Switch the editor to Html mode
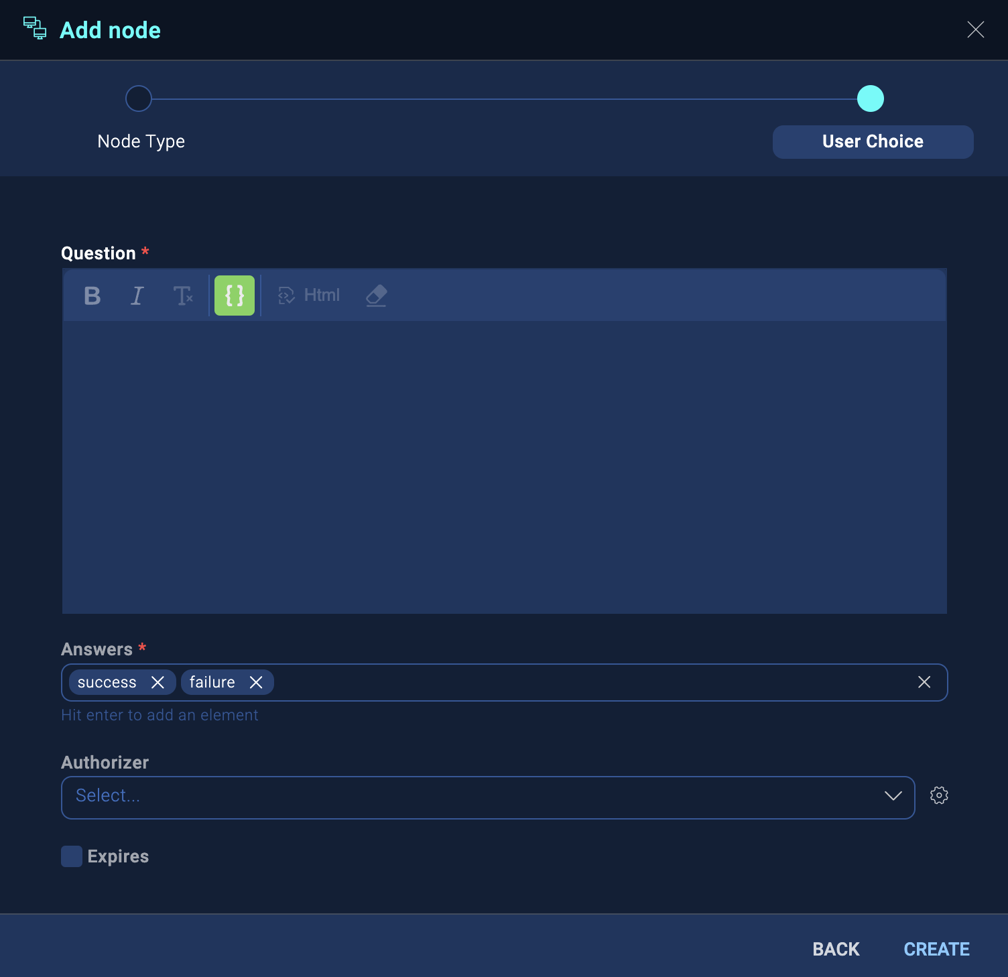The height and width of the screenshot is (977, 1008). 308,295
